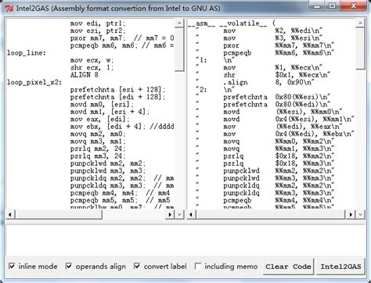Click down arrow of right pane vertical scrollbar
Viewport: 371px width, 283px height.
[360, 214]
